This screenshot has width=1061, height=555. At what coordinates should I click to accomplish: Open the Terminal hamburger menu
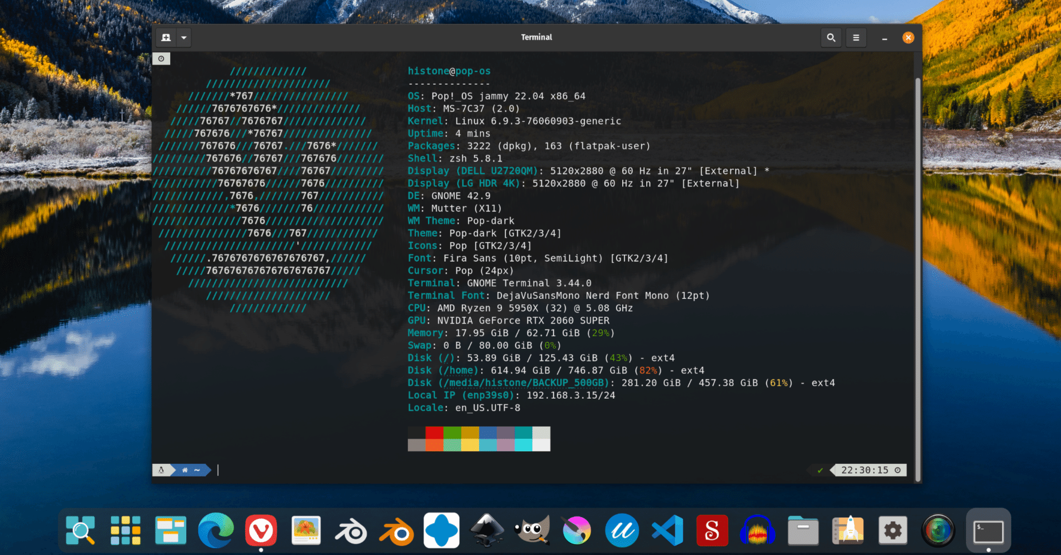[856, 38]
